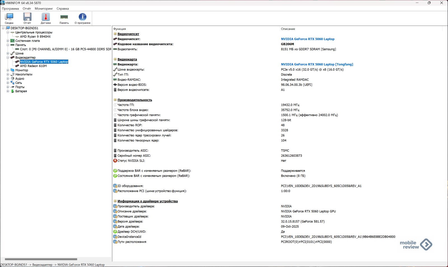Select the Батарея battery tree item
This screenshot has width=448, height=267.
[x=21, y=91]
